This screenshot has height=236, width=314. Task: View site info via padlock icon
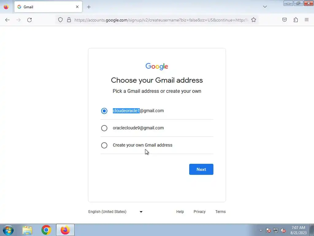point(69,20)
